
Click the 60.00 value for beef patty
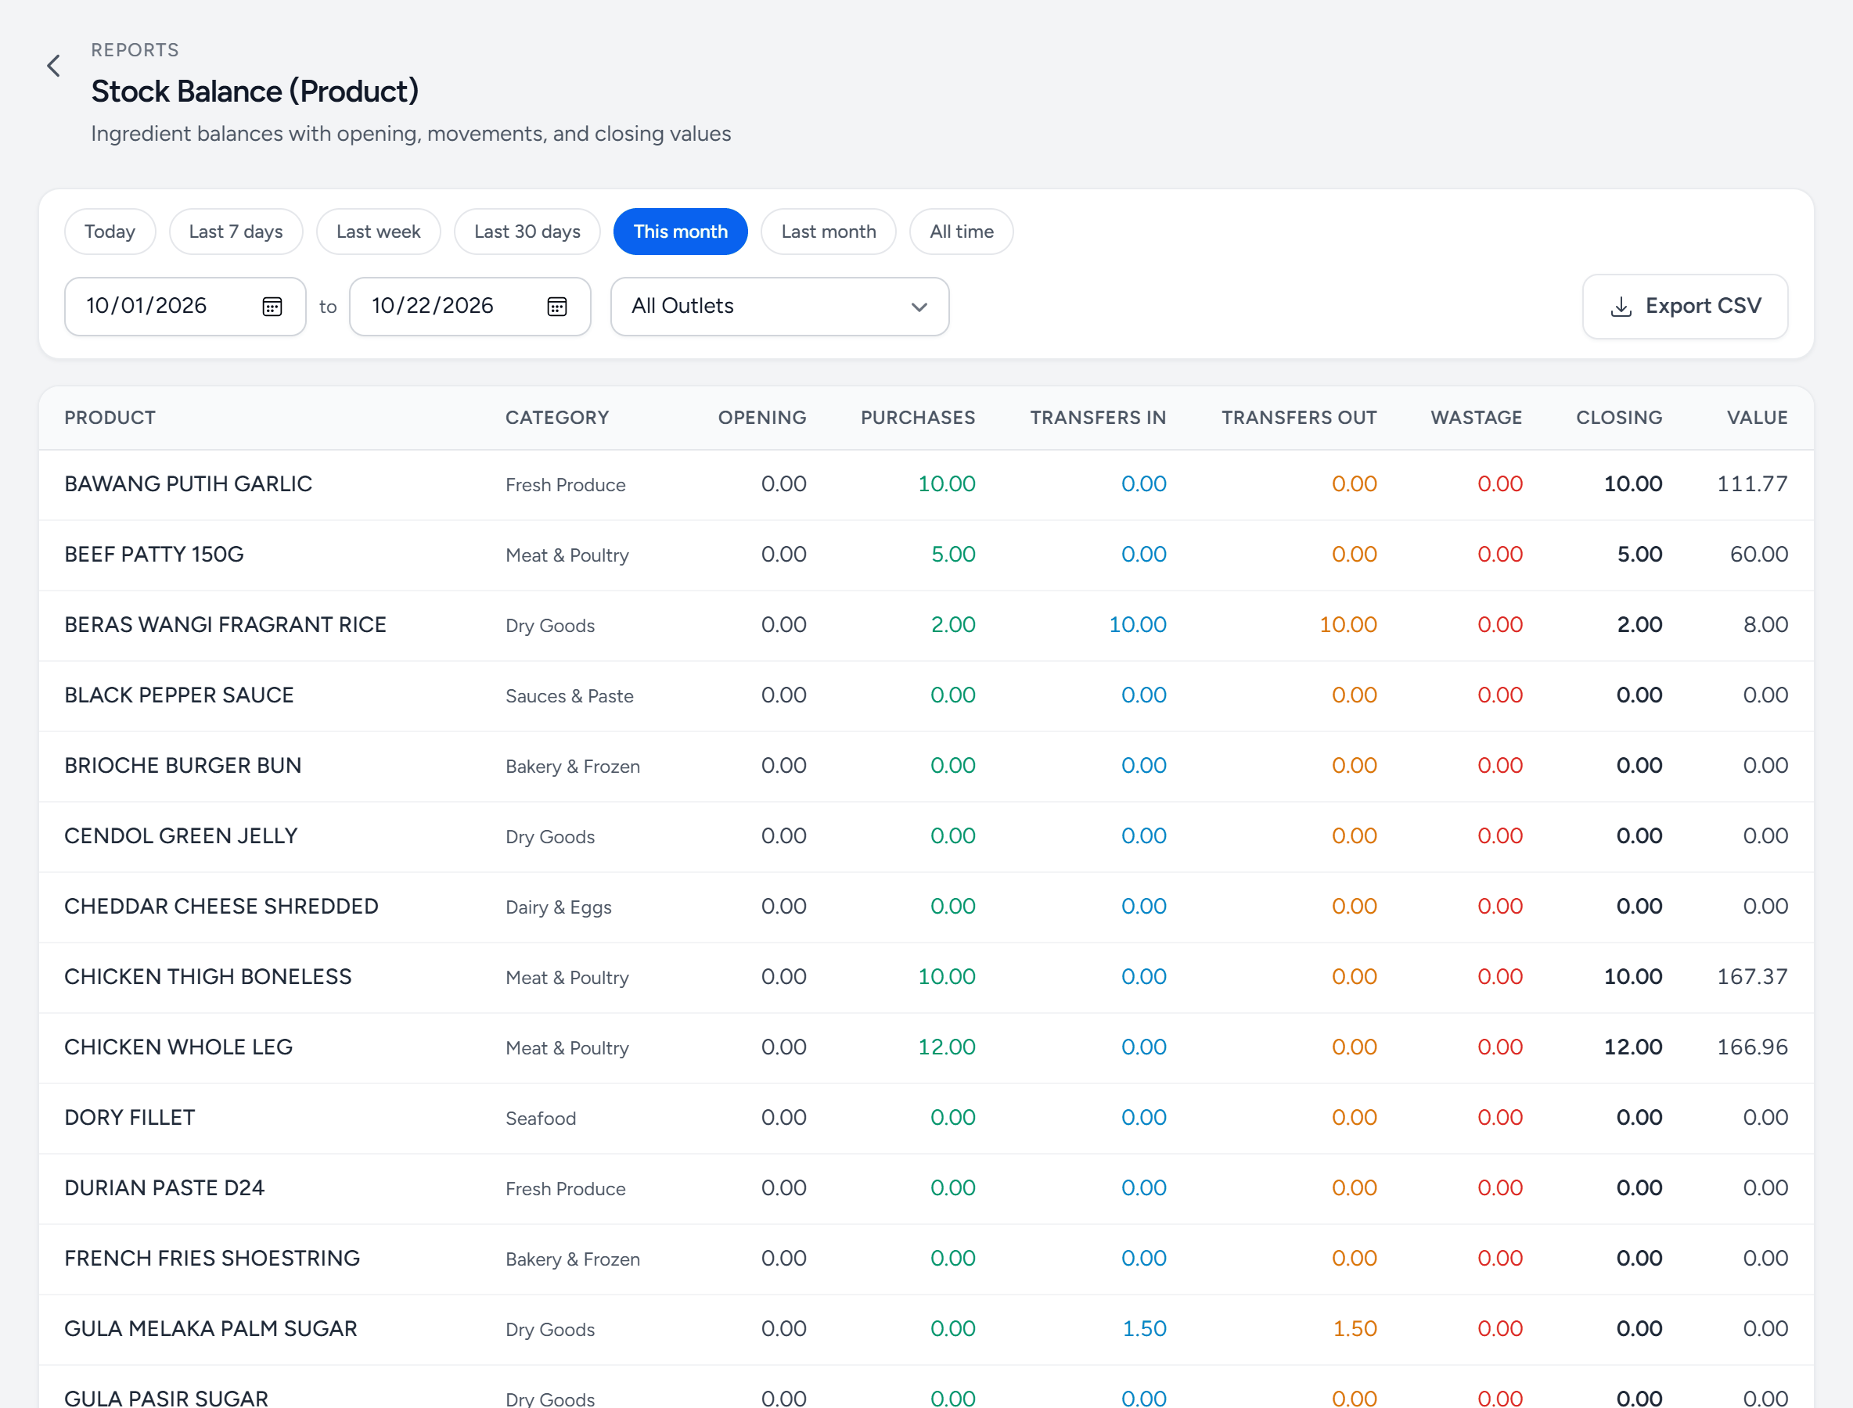pos(1759,555)
